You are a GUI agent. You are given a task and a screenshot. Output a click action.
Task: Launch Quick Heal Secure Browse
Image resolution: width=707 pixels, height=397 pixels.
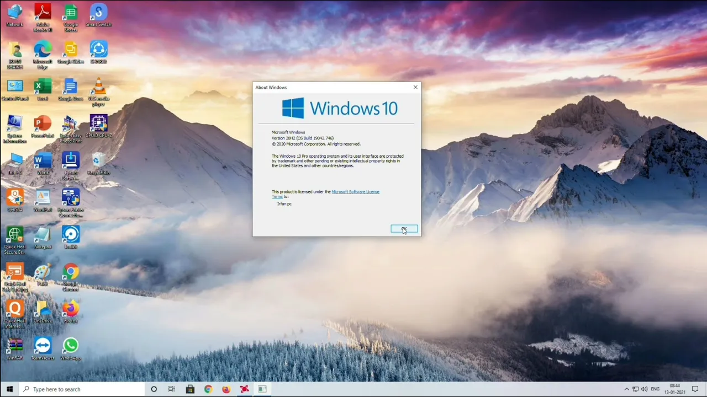point(14,240)
